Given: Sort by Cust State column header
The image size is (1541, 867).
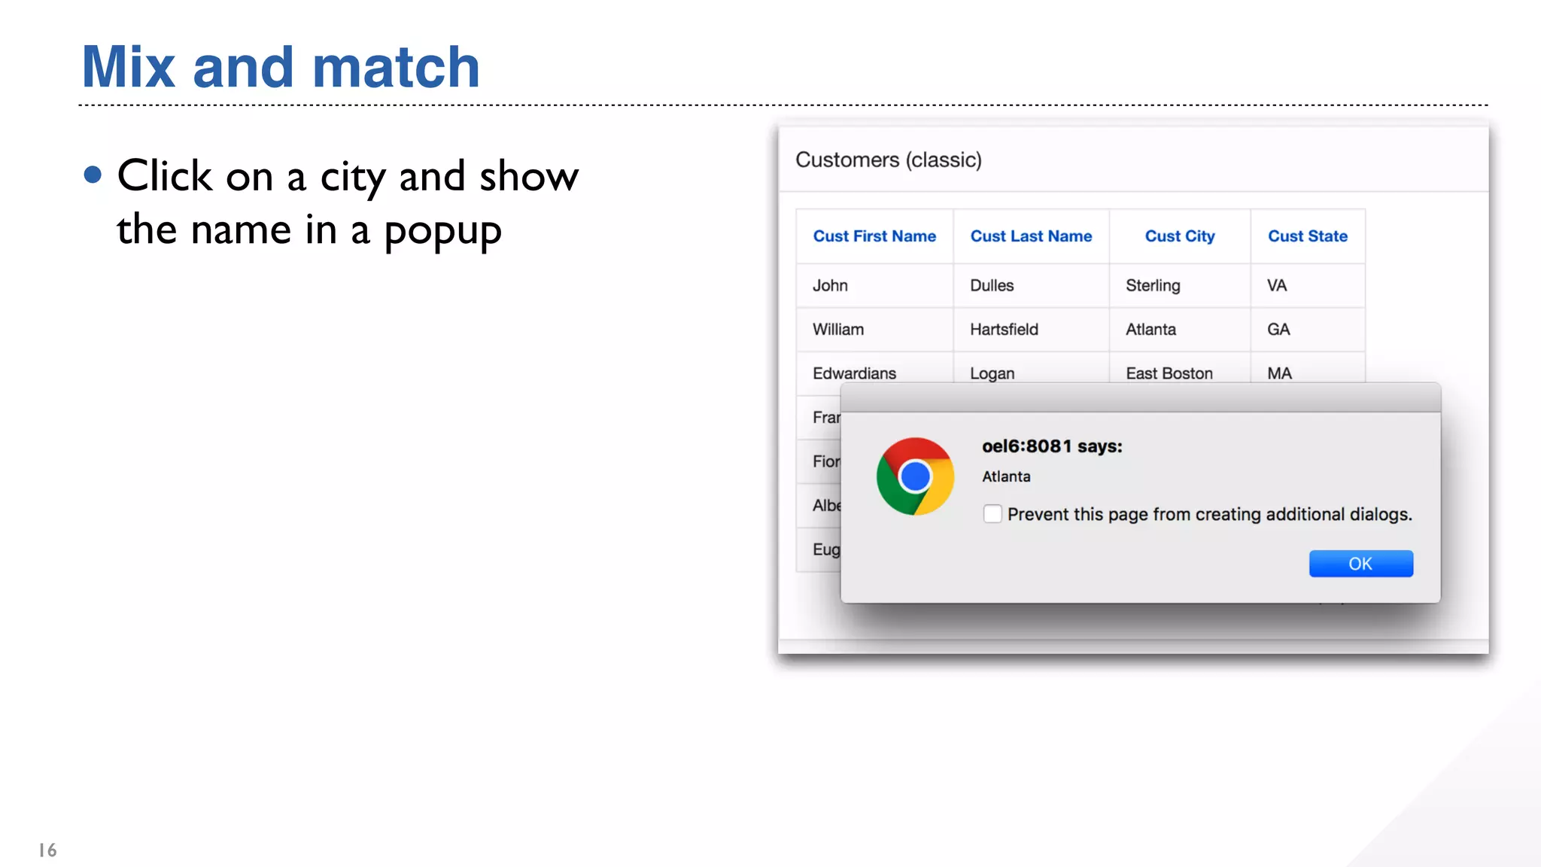Looking at the screenshot, I should tap(1308, 236).
